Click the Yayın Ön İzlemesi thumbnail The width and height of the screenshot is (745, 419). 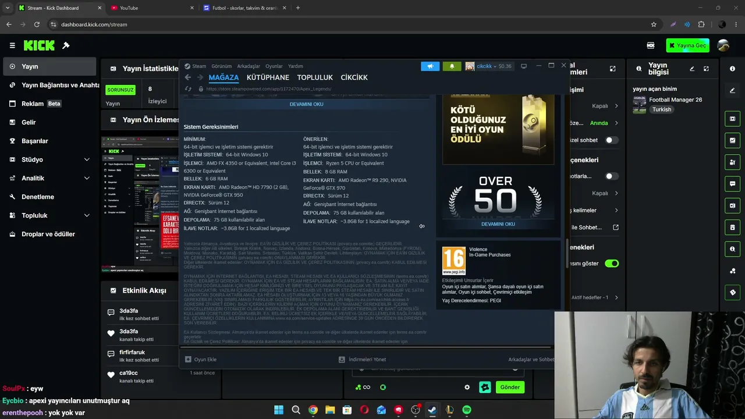pos(140,204)
